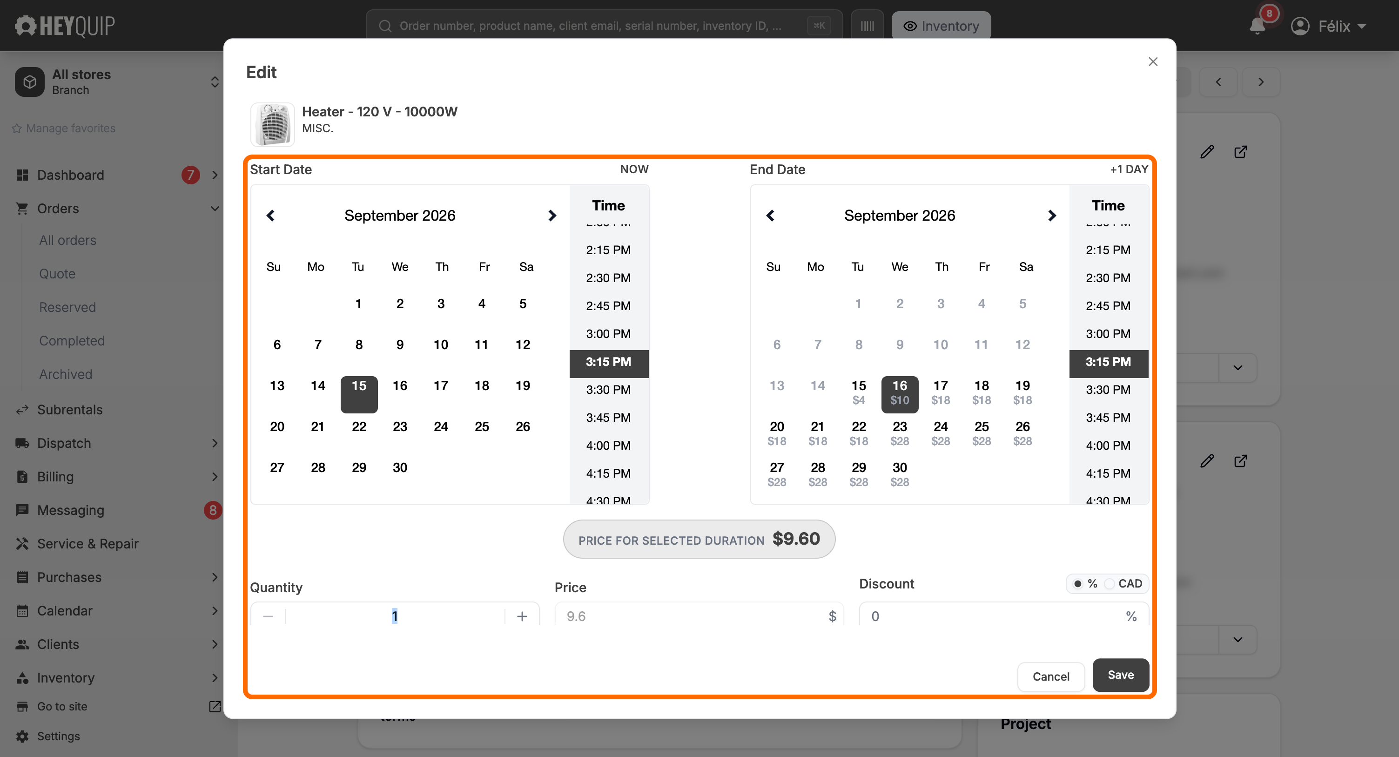Click the Clients sidebar icon
Image resolution: width=1399 pixels, height=757 pixels.
click(x=22, y=644)
